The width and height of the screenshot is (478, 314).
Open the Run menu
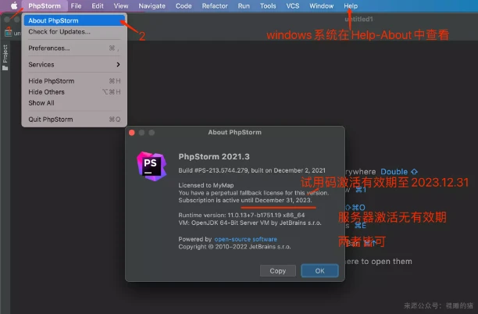point(244,5)
